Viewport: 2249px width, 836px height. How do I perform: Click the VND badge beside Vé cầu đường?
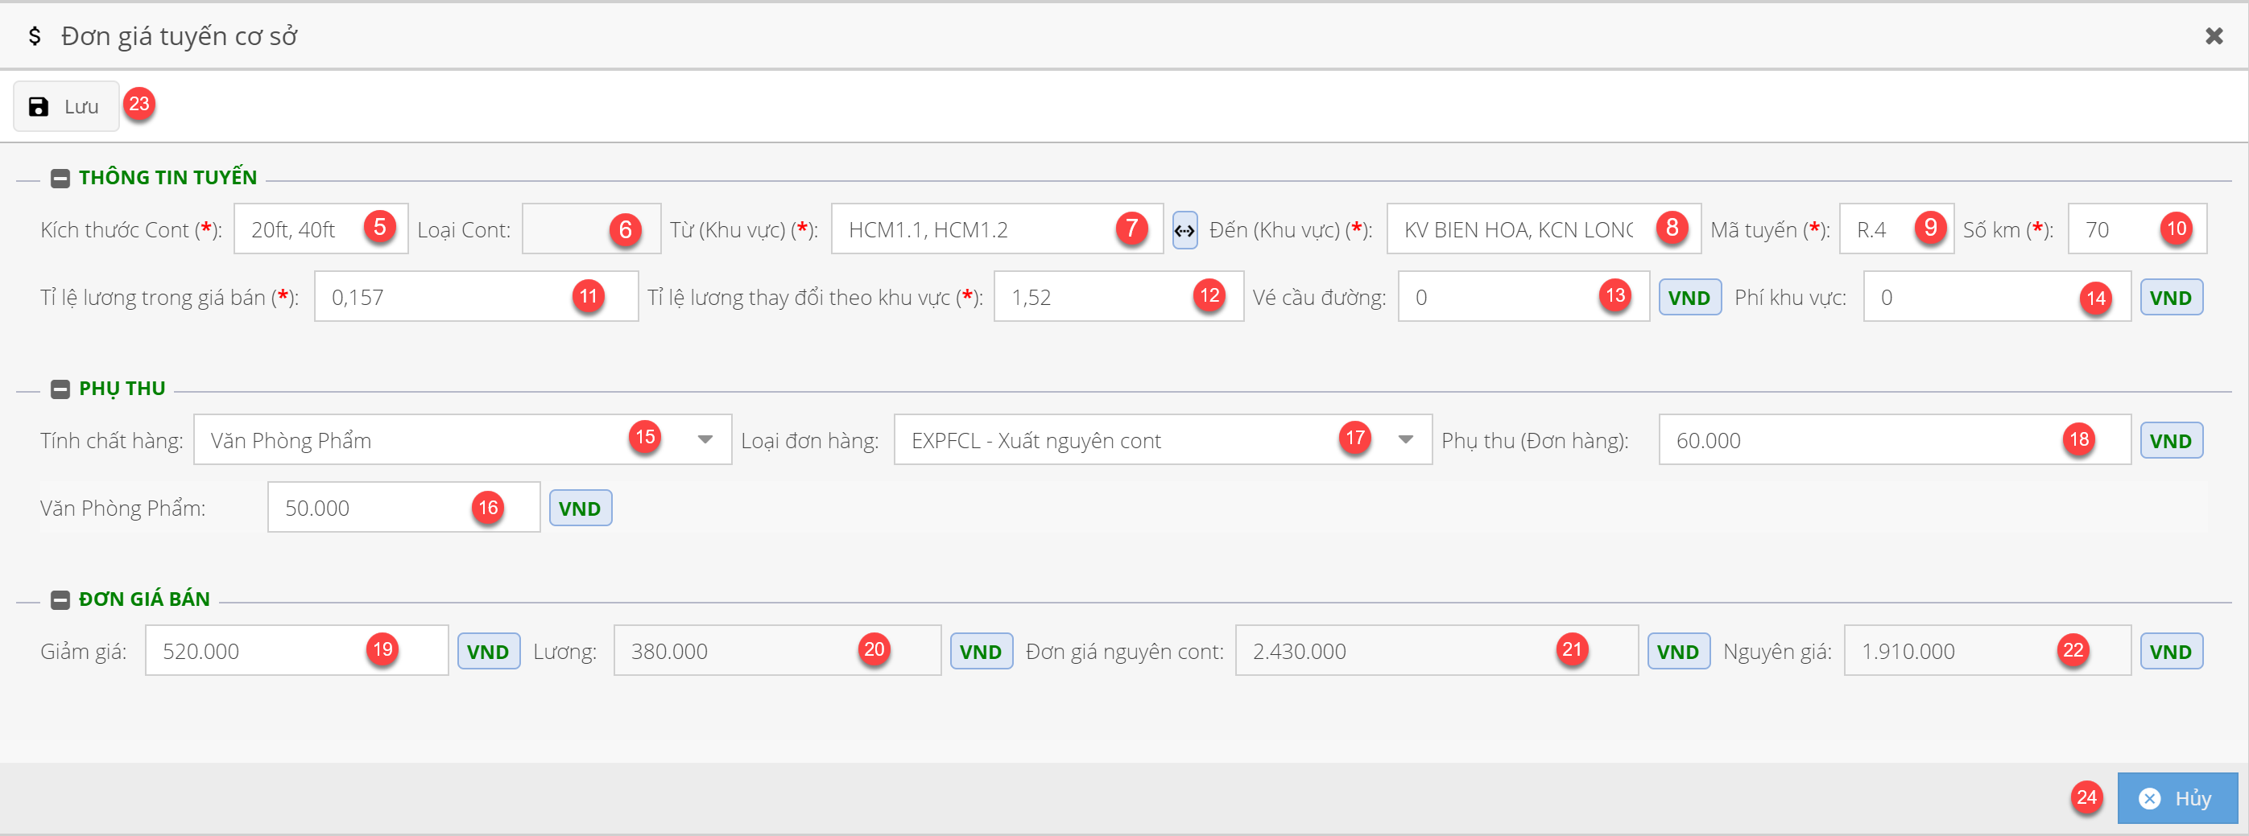[1689, 298]
